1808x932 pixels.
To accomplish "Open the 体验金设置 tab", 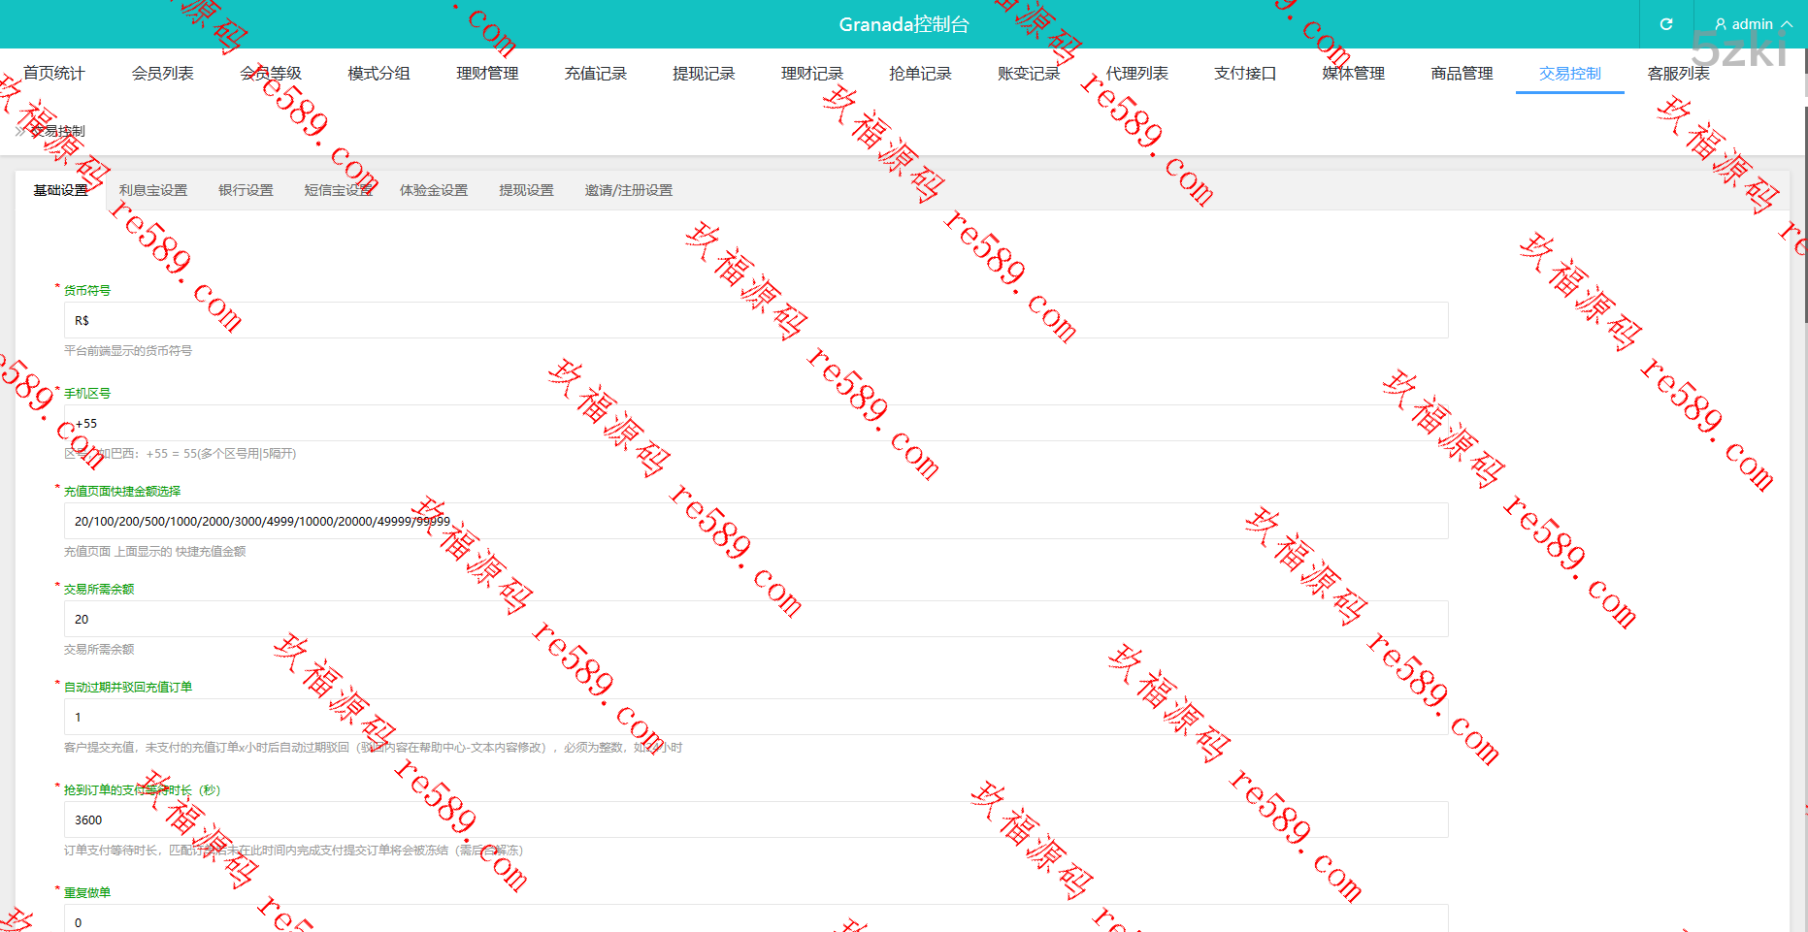I will click(x=434, y=191).
